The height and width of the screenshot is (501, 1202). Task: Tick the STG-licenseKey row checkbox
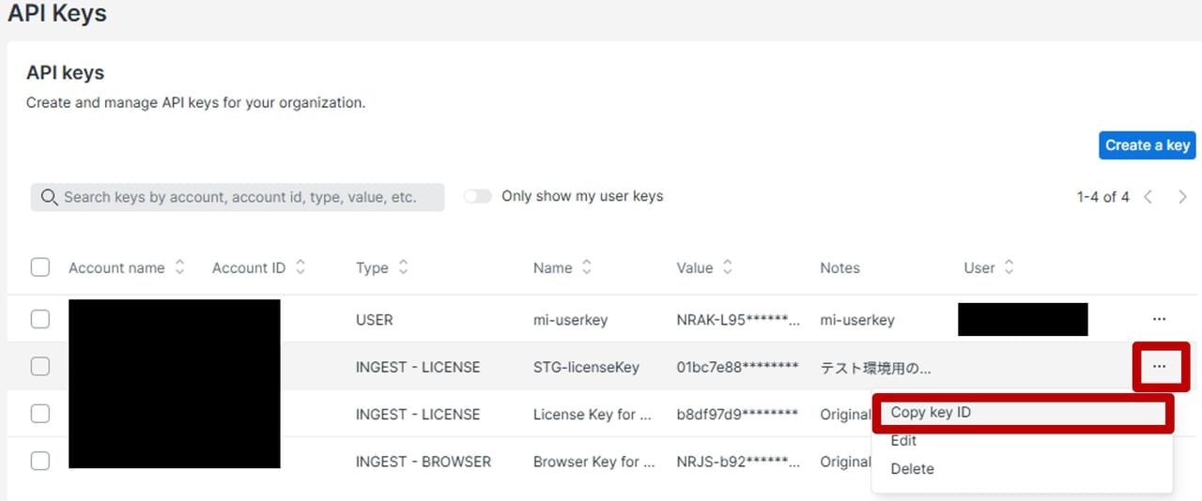(x=40, y=366)
